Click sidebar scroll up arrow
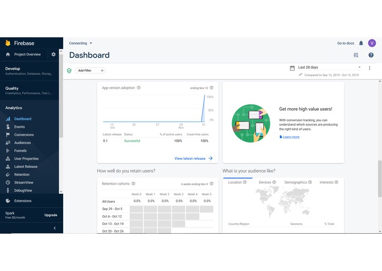This screenshot has width=382, height=271. point(61,51)
